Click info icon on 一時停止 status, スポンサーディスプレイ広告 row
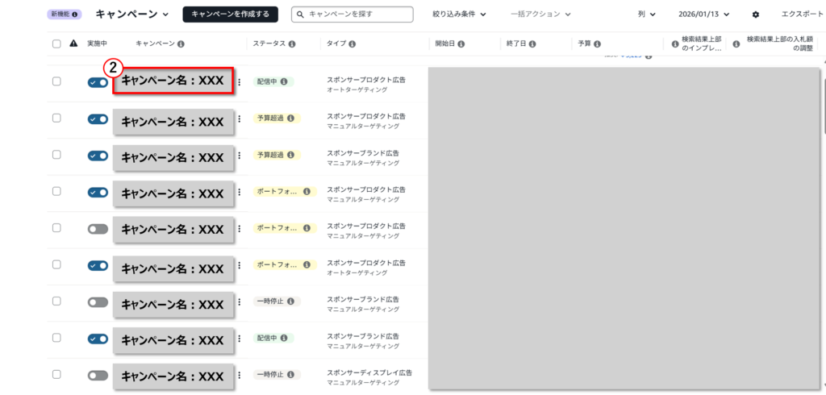 click(290, 375)
